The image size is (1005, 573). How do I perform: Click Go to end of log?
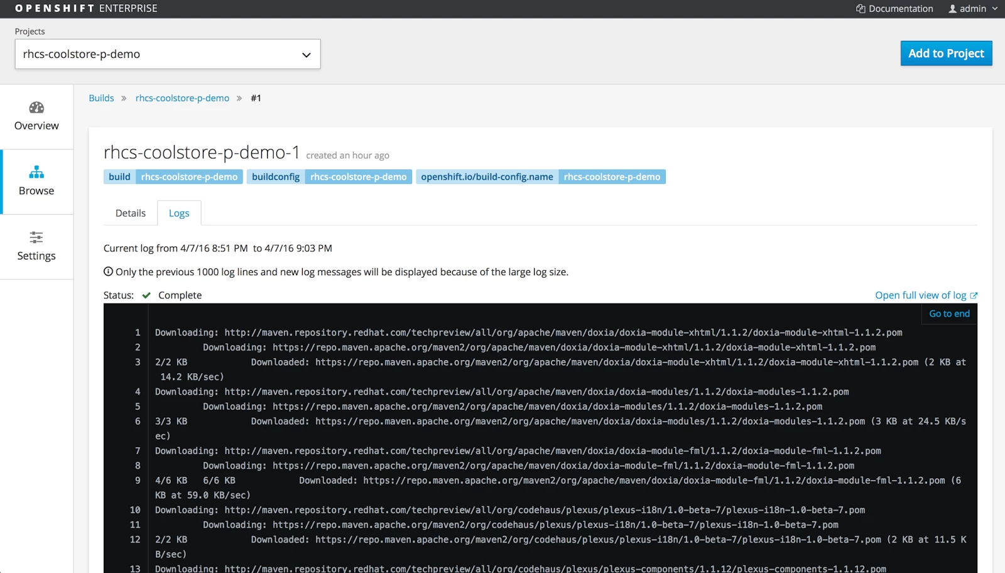click(949, 314)
